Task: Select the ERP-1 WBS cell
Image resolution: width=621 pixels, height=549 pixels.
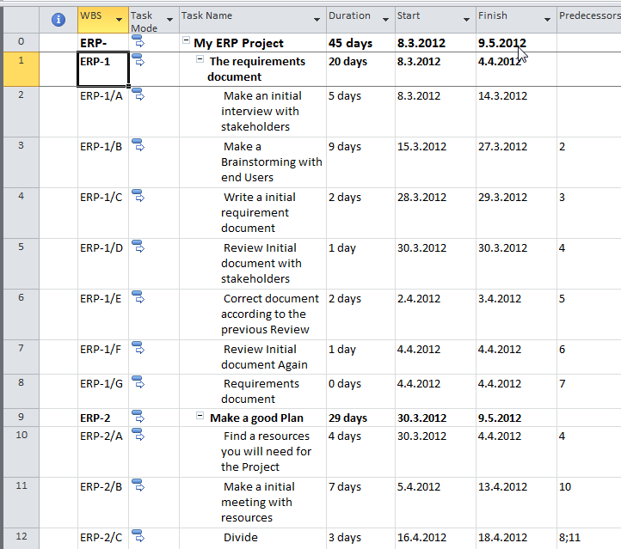Action: coord(103,69)
